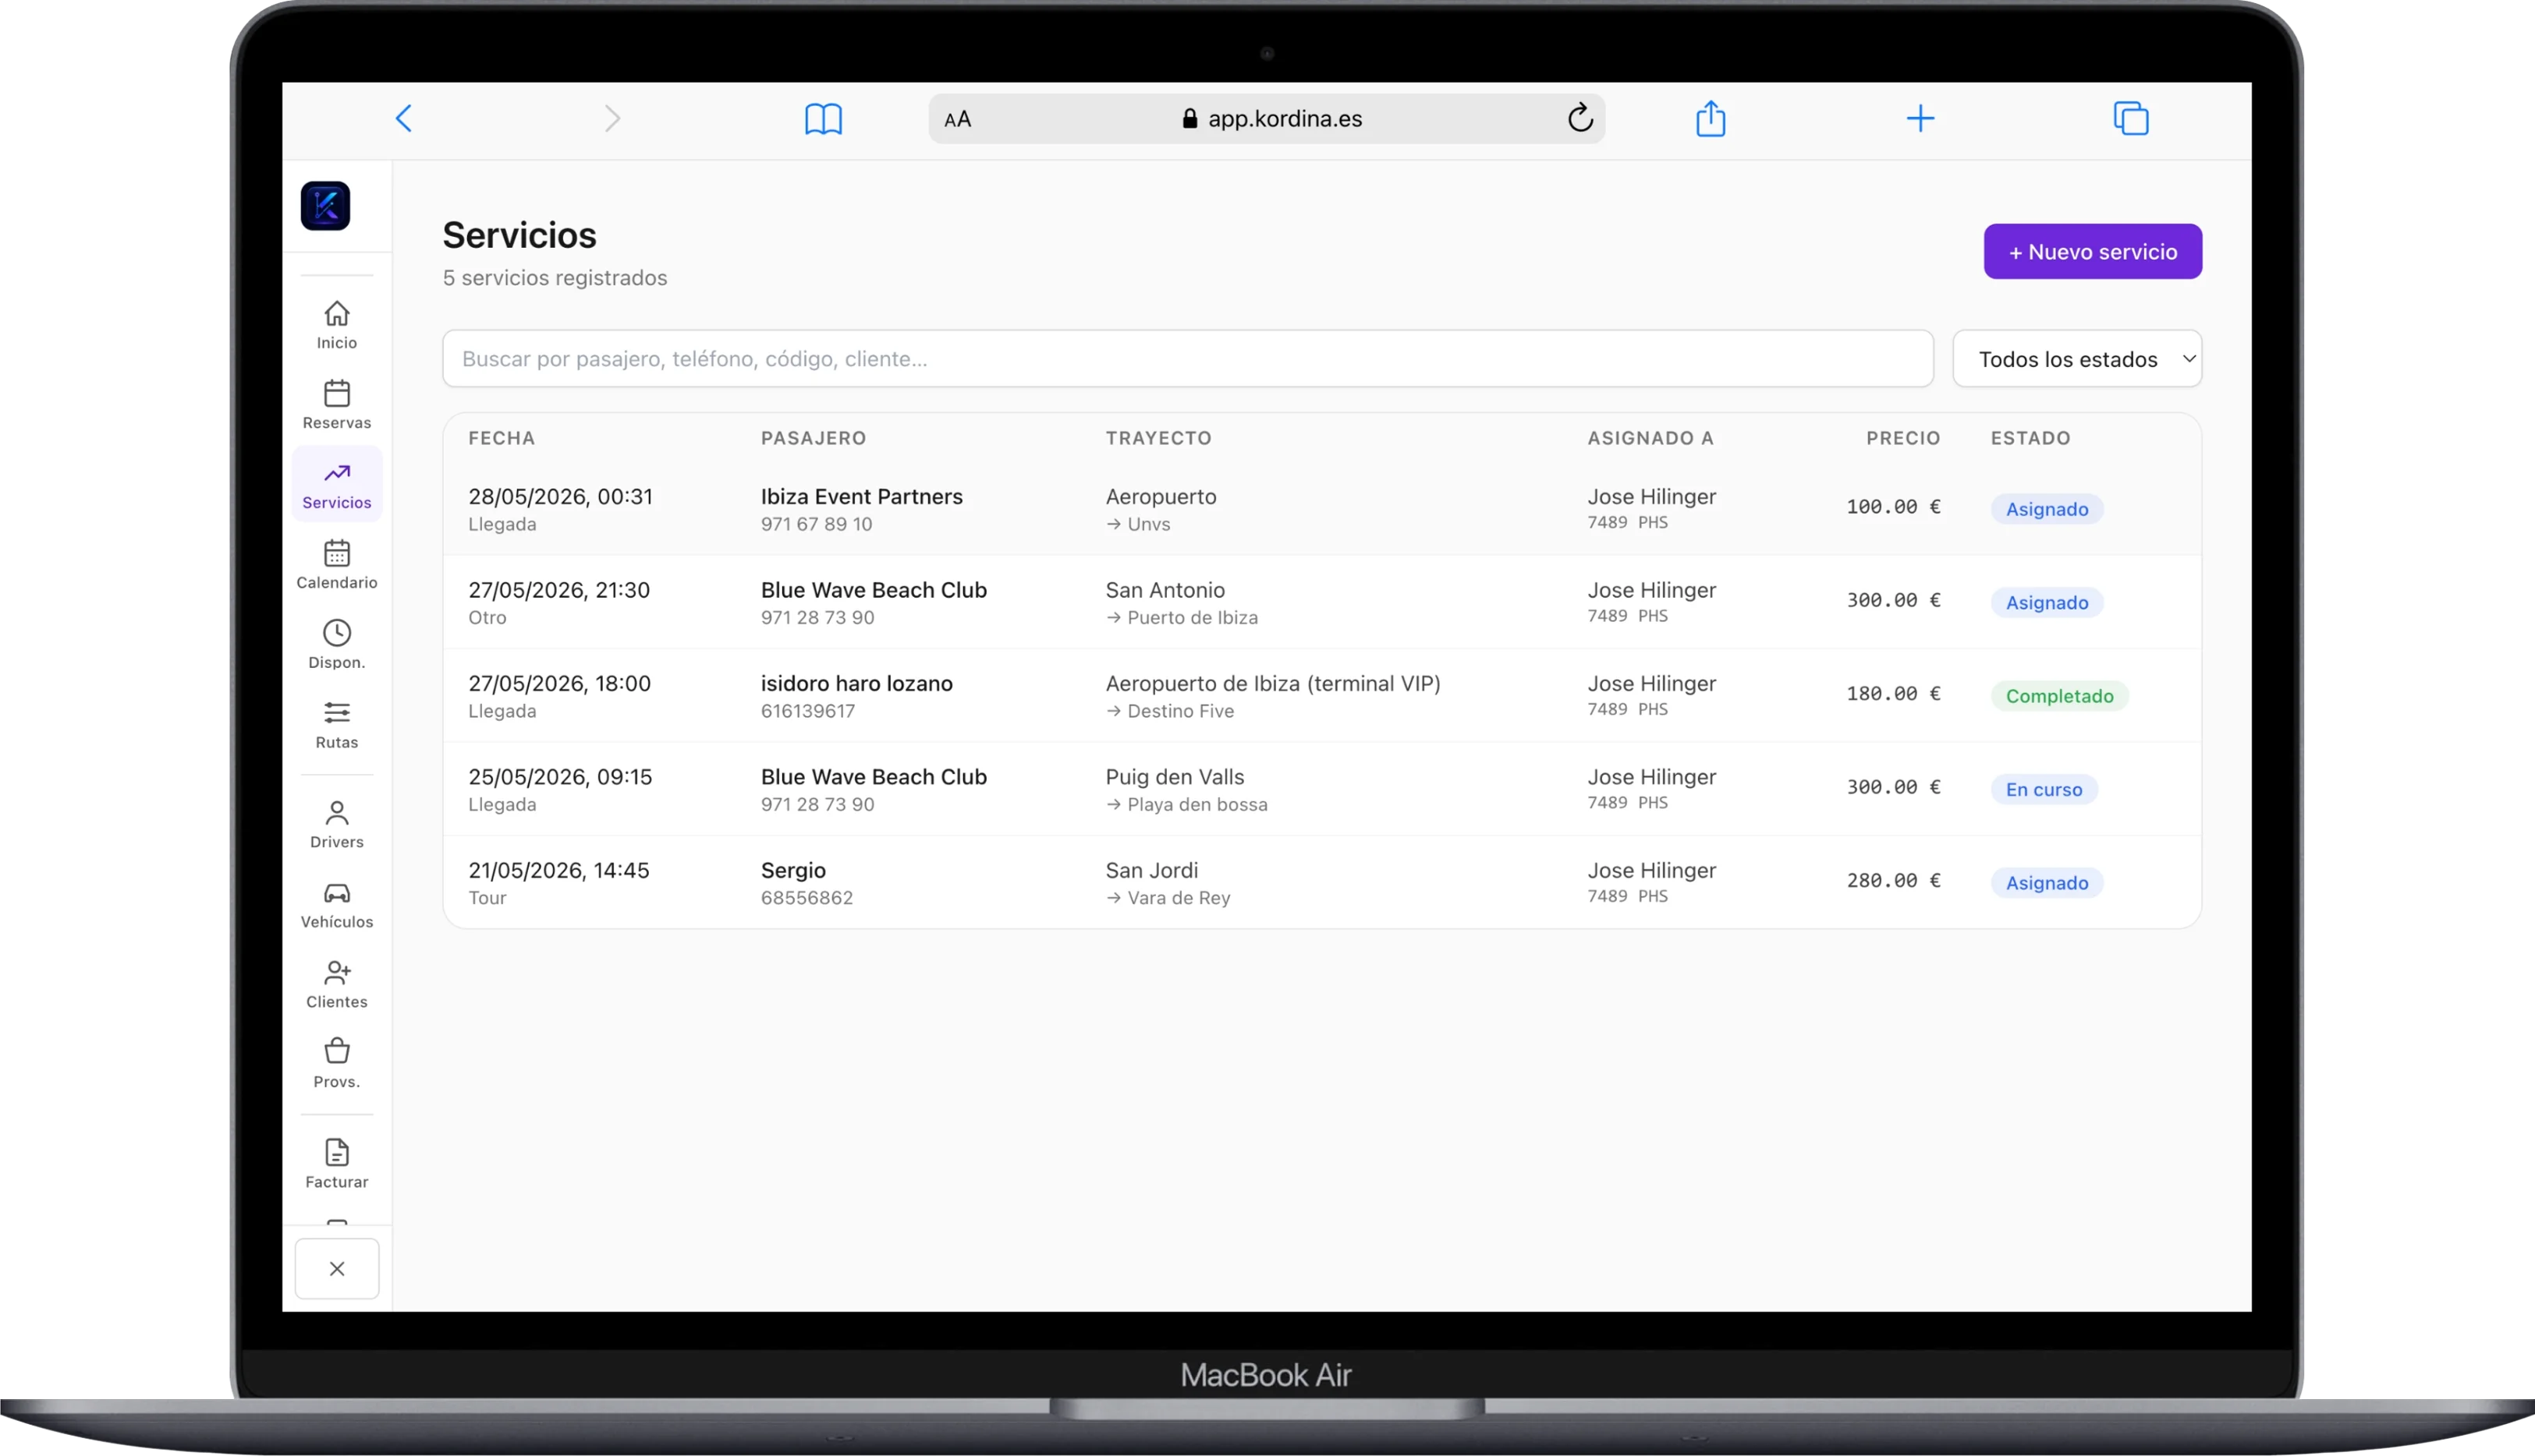Click the Nuevo servicio button
This screenshot has width=2535, height=1456.
2093,251
